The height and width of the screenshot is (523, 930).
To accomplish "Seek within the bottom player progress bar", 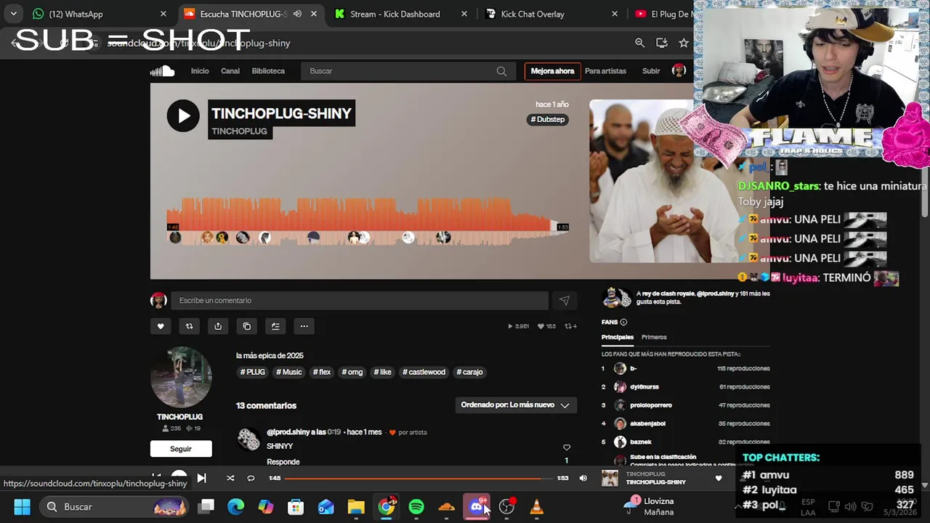I will click(418, 478).
